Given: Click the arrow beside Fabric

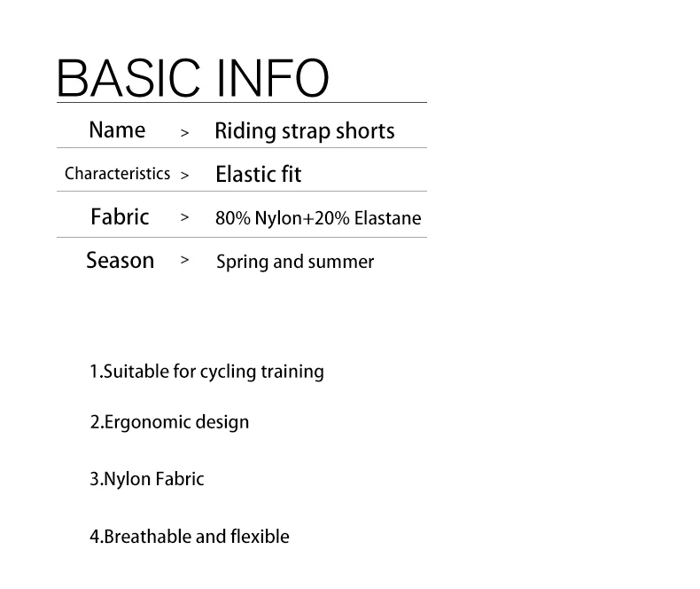Looking at the screenshot, I should pos(184,217).
